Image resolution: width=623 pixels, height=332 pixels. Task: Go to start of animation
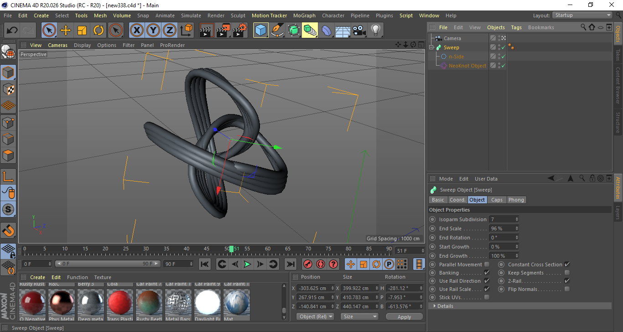205,264
